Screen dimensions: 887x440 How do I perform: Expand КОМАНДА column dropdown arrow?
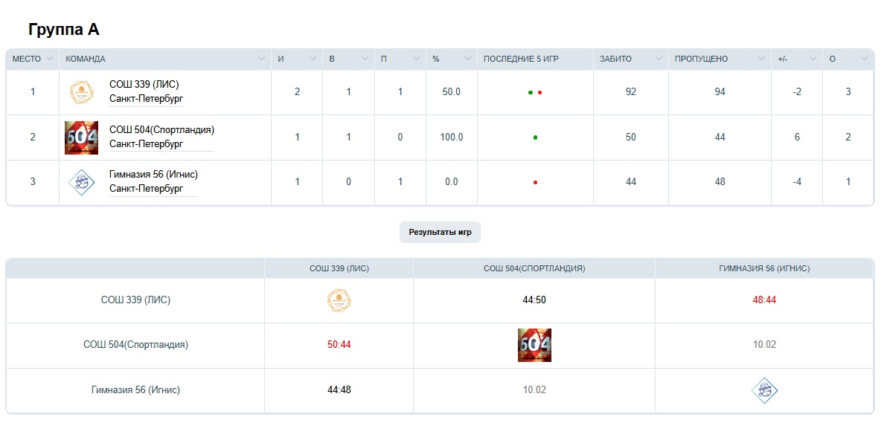(x=261, y=59)
